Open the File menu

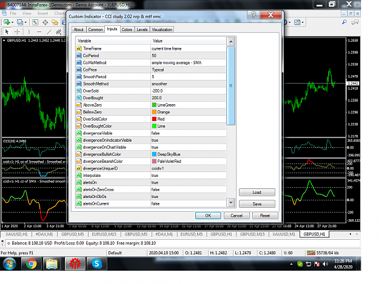pyautogui.click(x=13, y=13)
